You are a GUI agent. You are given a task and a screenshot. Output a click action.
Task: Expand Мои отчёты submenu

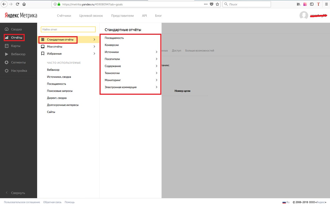pos(68,47)
